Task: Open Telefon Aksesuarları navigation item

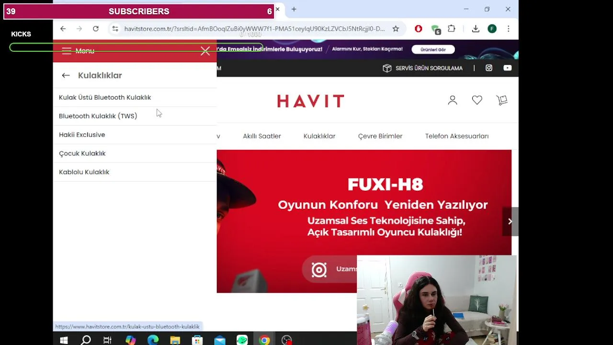Action: pyautogui.click(x=457, y=136)
